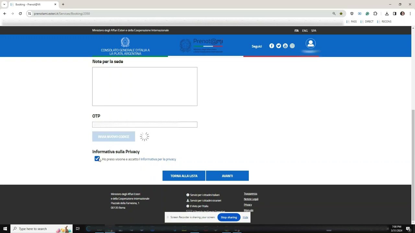Bookmark page with the star icon
The width and height of the screenshot is (415, 233).
coord(341,14)
